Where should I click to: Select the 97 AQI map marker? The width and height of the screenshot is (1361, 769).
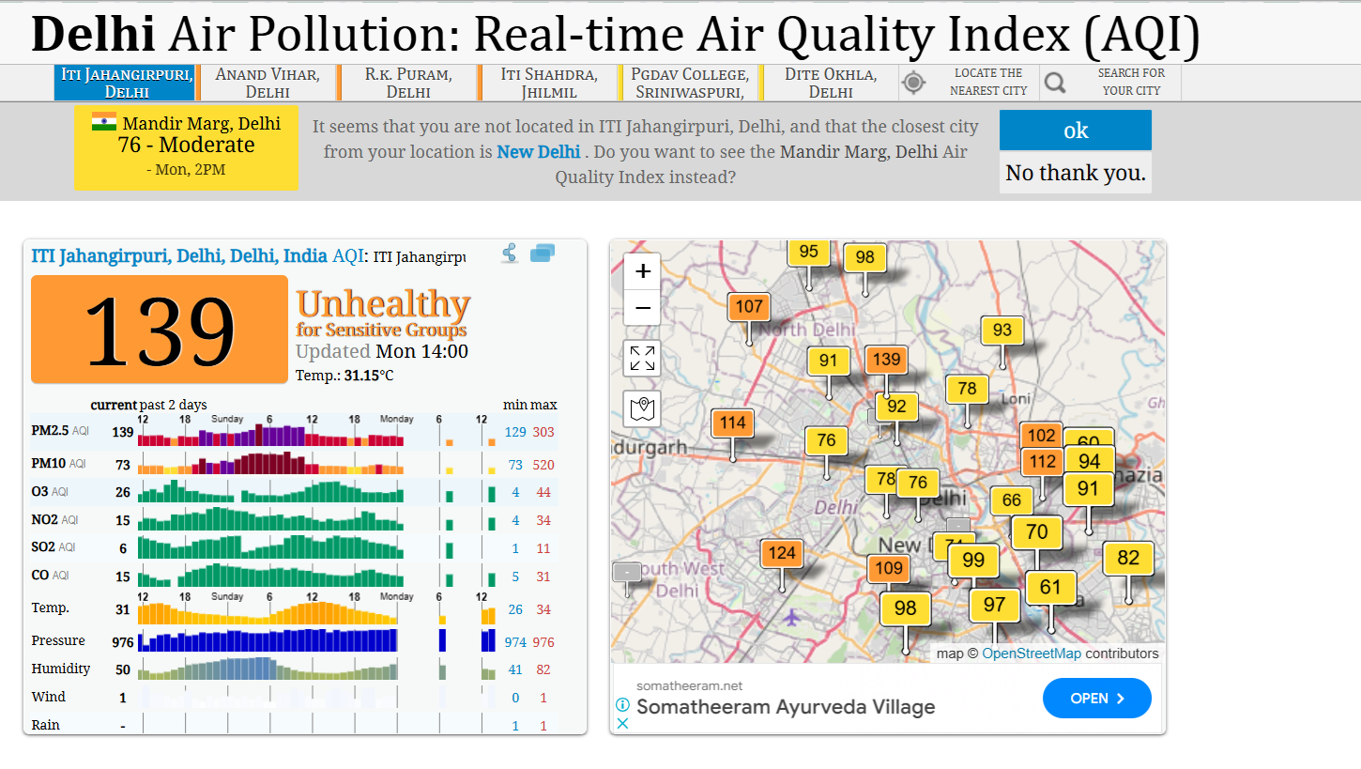click(x=994, y=606)
